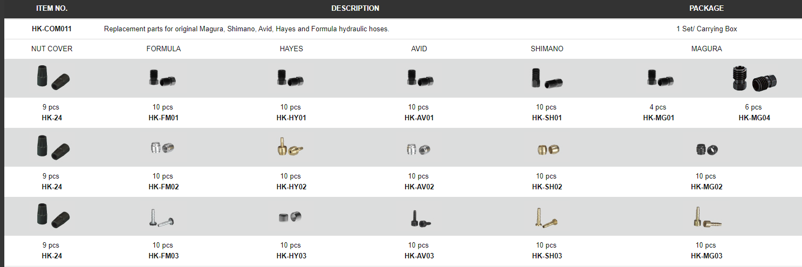Select the HK-COM011 item number text
The height and width of the screenshot is (267, 802).
52,29
